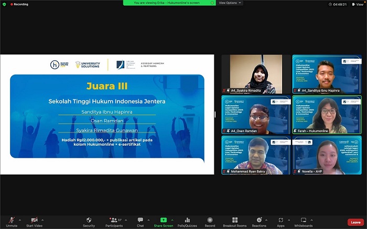Select the A4_Syakira Rimadita video tile
367x229 pixels.
point(256,74)
